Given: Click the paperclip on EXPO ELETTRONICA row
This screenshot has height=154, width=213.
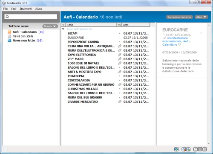Looking at the screenshot, I should tap(120, 55).
